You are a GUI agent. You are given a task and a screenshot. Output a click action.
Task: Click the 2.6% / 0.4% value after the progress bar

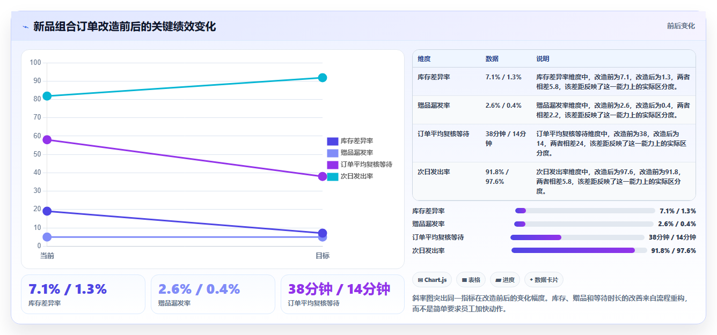point(677,224)
